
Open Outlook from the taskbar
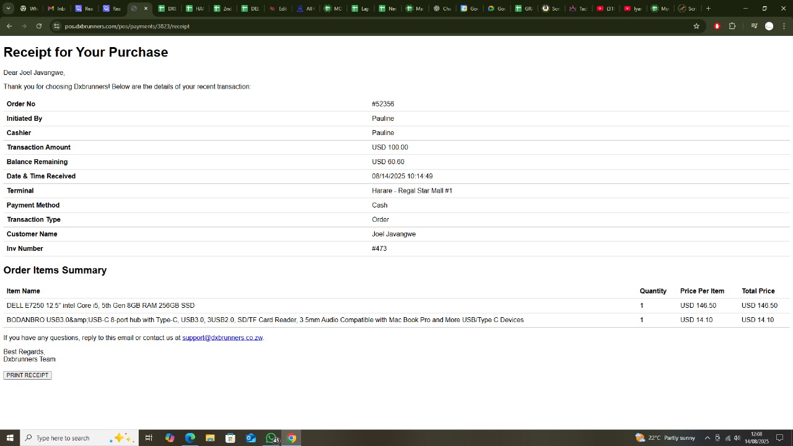pos(251,438)
